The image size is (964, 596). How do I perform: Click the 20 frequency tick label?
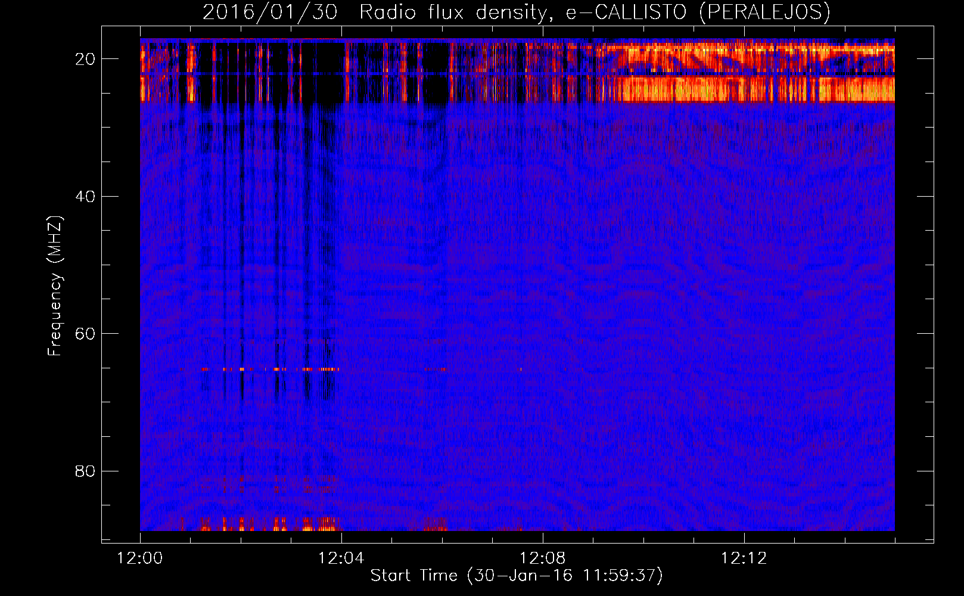pos(86,58)
